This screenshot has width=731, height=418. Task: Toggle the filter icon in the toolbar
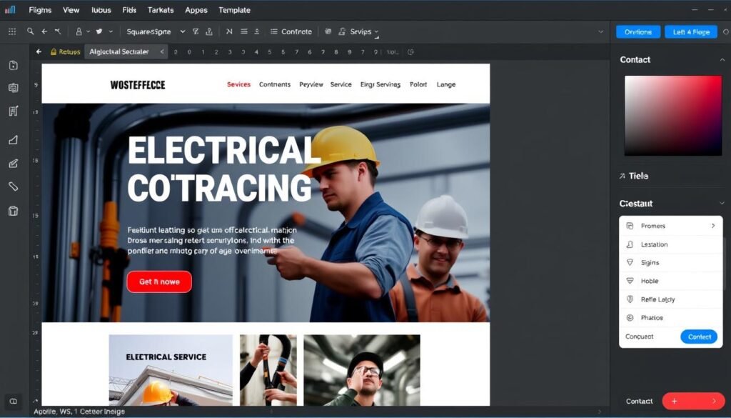click(x=194, y=31)
